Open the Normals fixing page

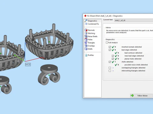(x=91, y=30)
